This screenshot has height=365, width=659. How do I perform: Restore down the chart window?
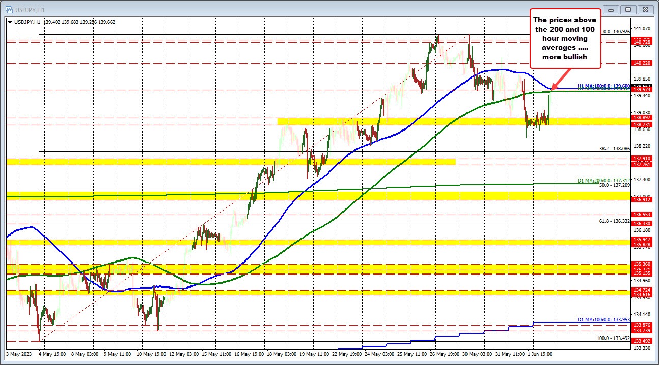click(629, 9)
